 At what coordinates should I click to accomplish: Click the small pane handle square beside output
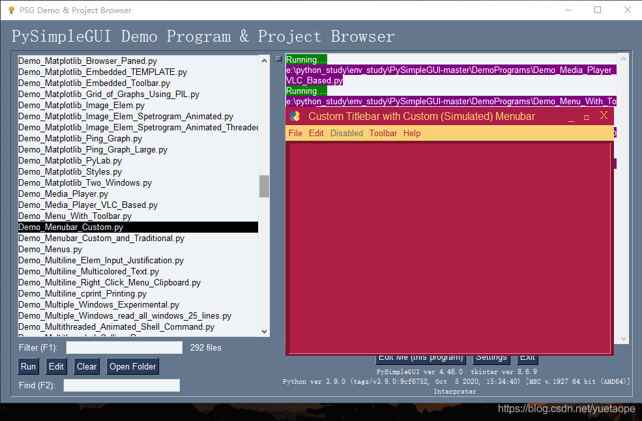point(279,59)
